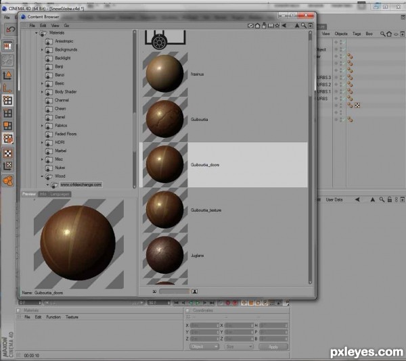Expand the Body Shader folder
Screen dimensions: 406x361
(x=42, y=92)
